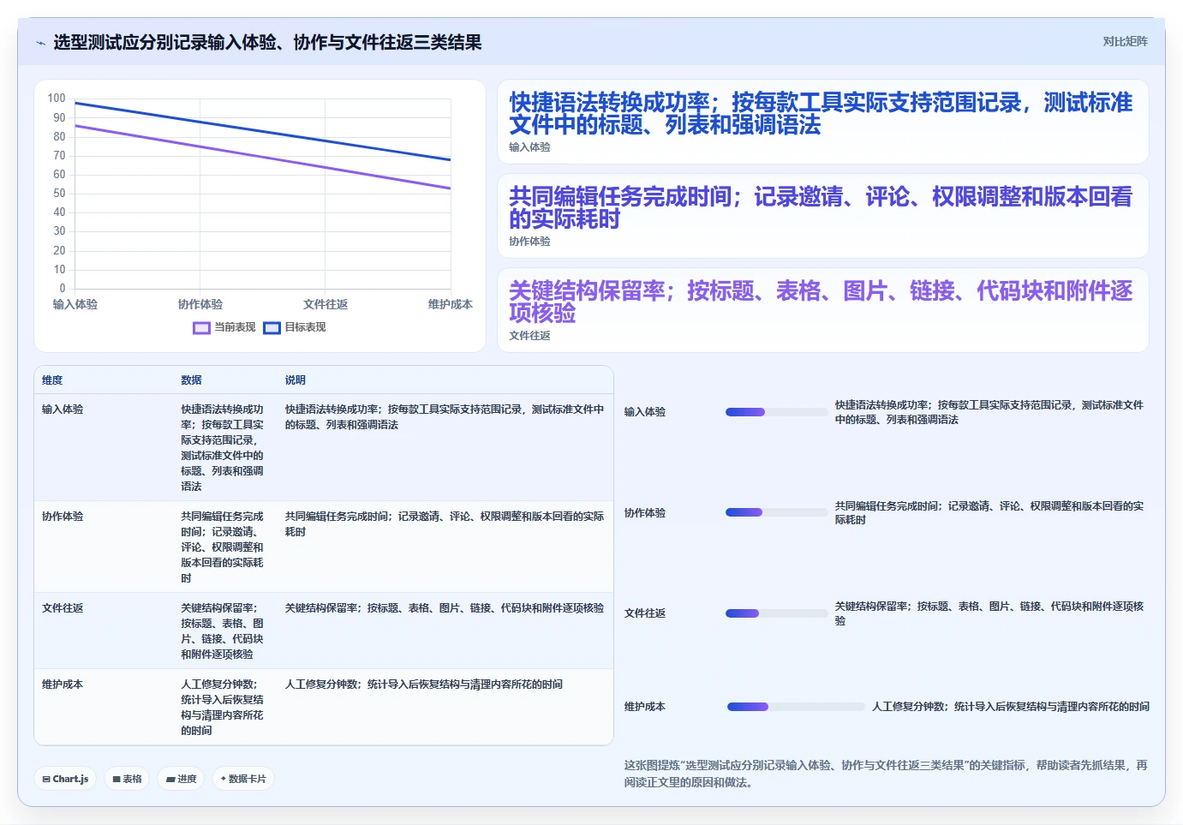Click the 文件往返 label in the progress list
The width and height of the screenshot is (1183, 825).
(645, 613)
